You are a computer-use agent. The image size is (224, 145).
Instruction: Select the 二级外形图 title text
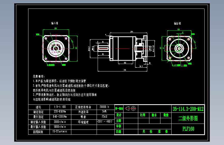[188, 118]
